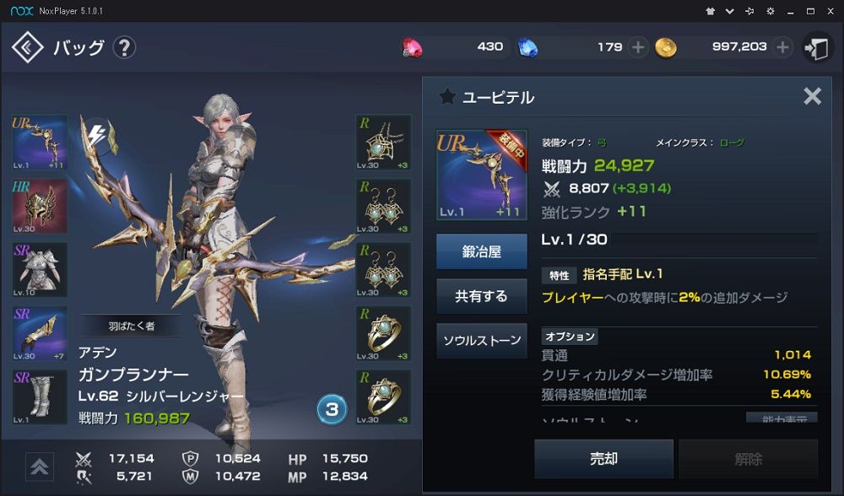The width and height of the screenshot is (844, 496).
Task: Close the ユーピテル item detail panel
Action: point(812,96)
